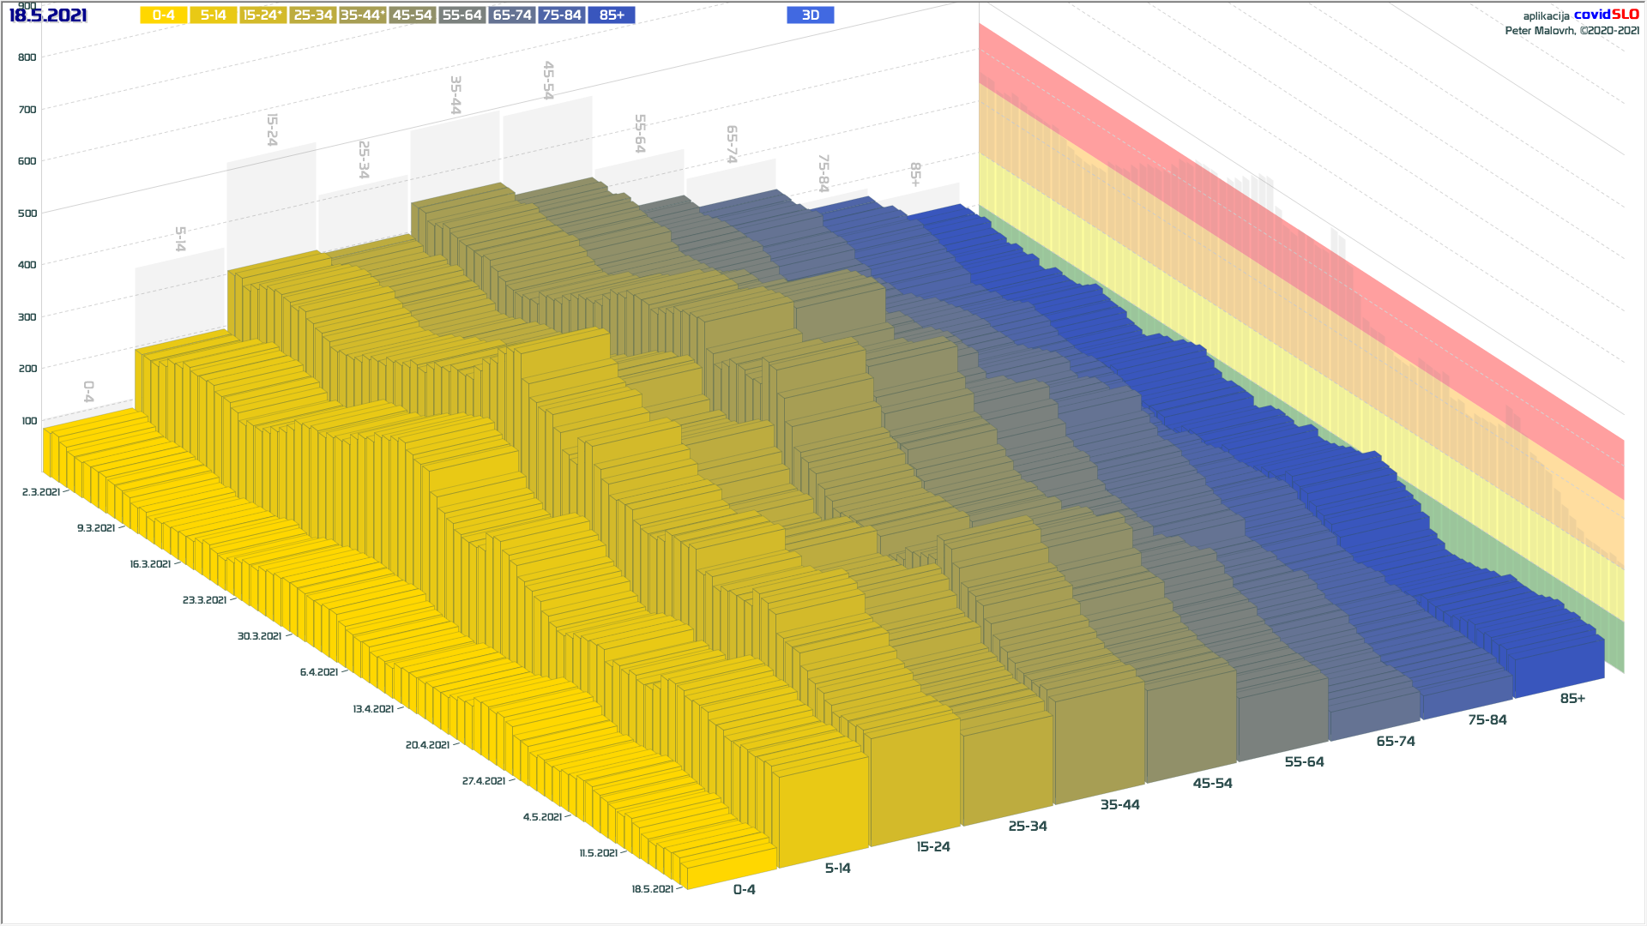Toggle the 5-14 age group button

[213, 15]
